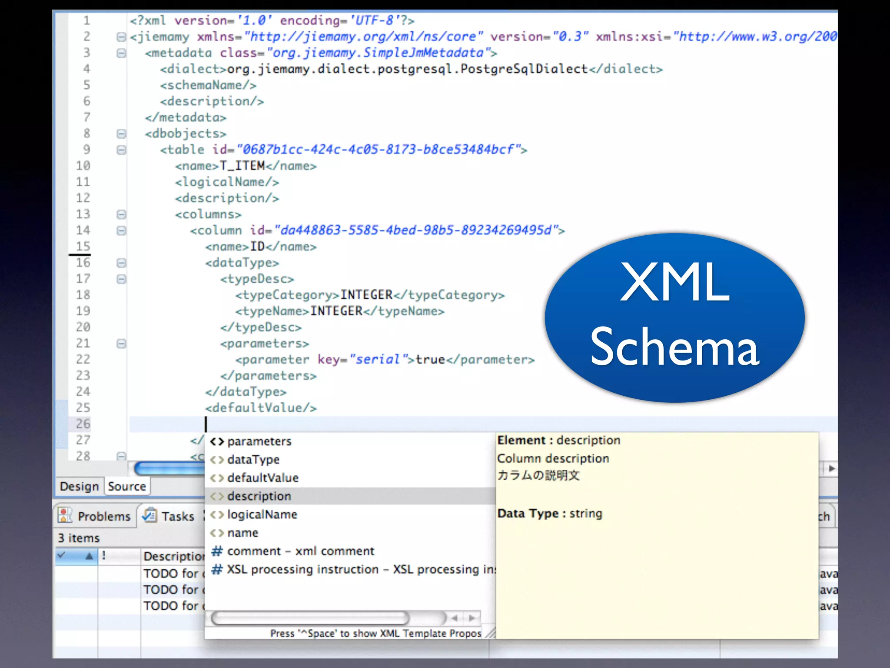Collapse the metadata fold marker on line 3
Screen dimensions: 890x668
(x=121, y=53)
